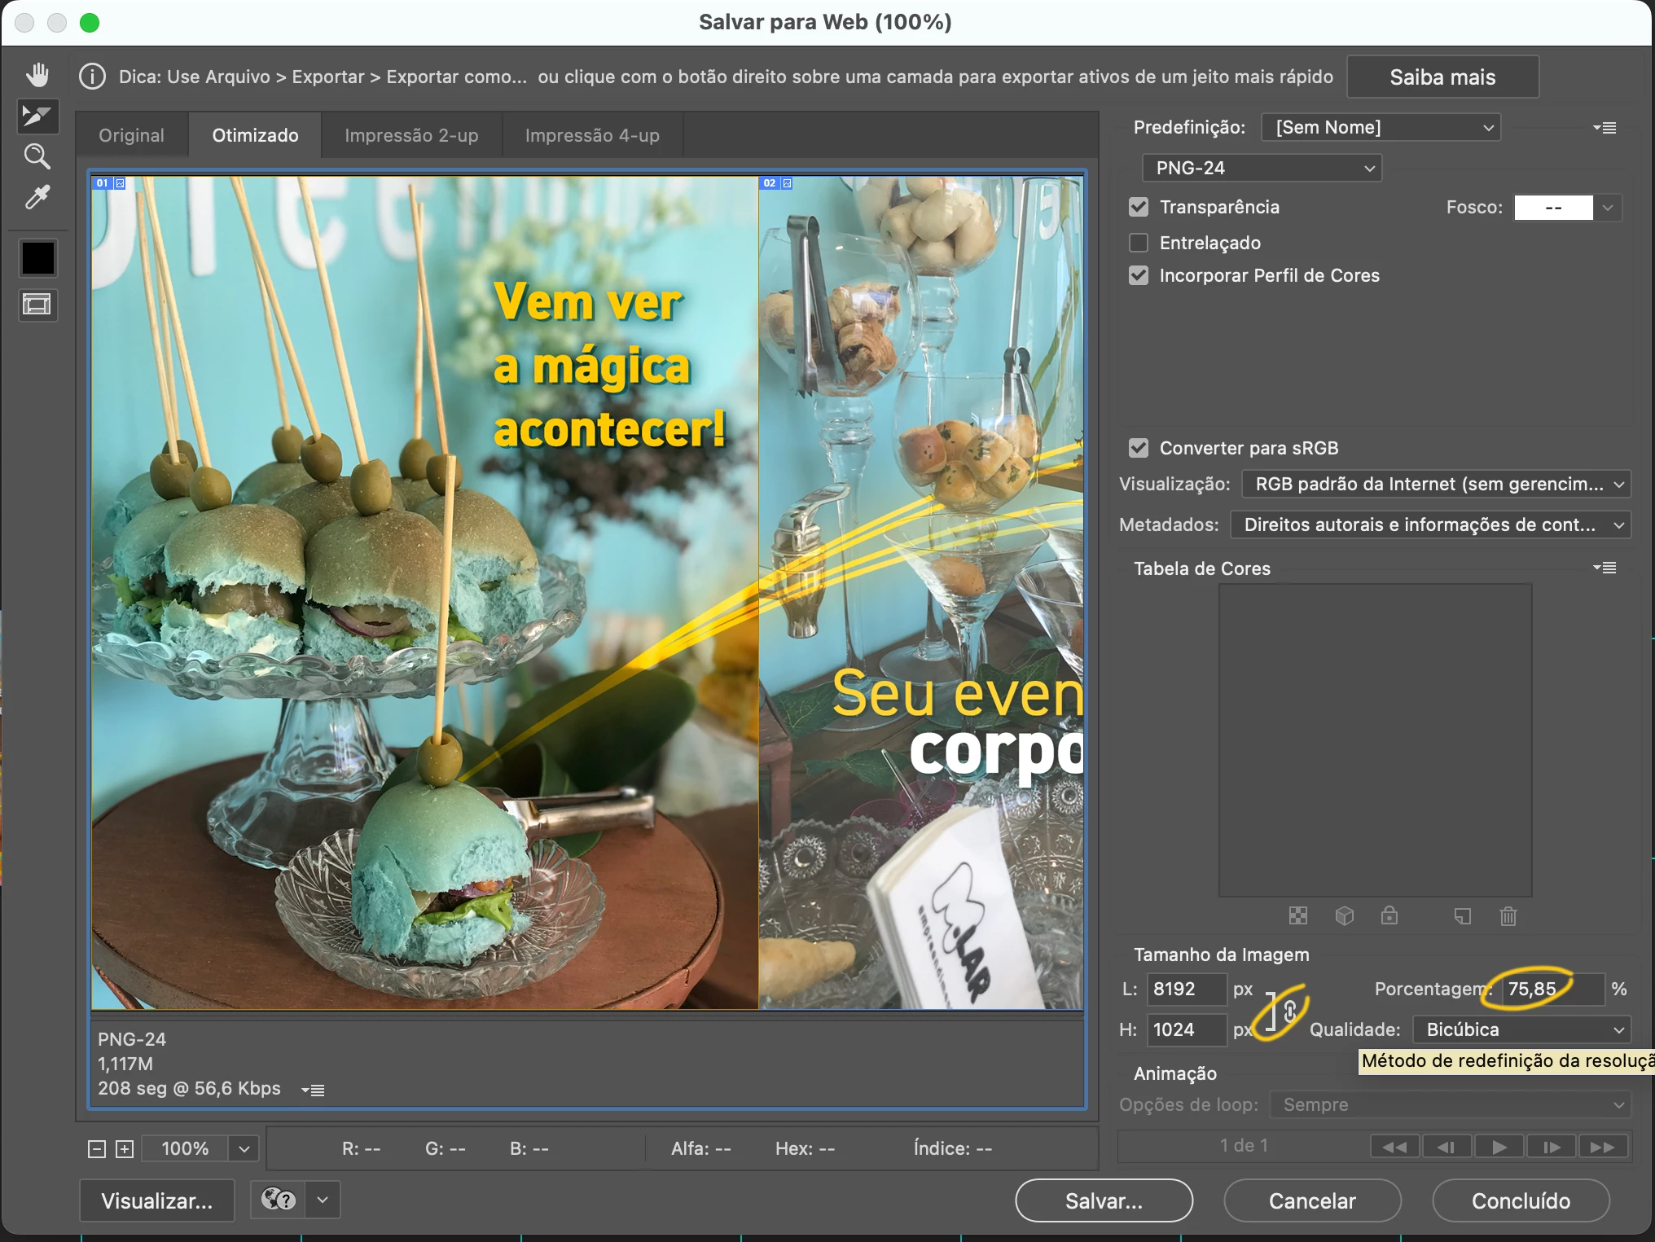This screenshot has width=1655, height=1242.
Task: Open the Tabela de Cores panel menu
Action: (1605, 568)
